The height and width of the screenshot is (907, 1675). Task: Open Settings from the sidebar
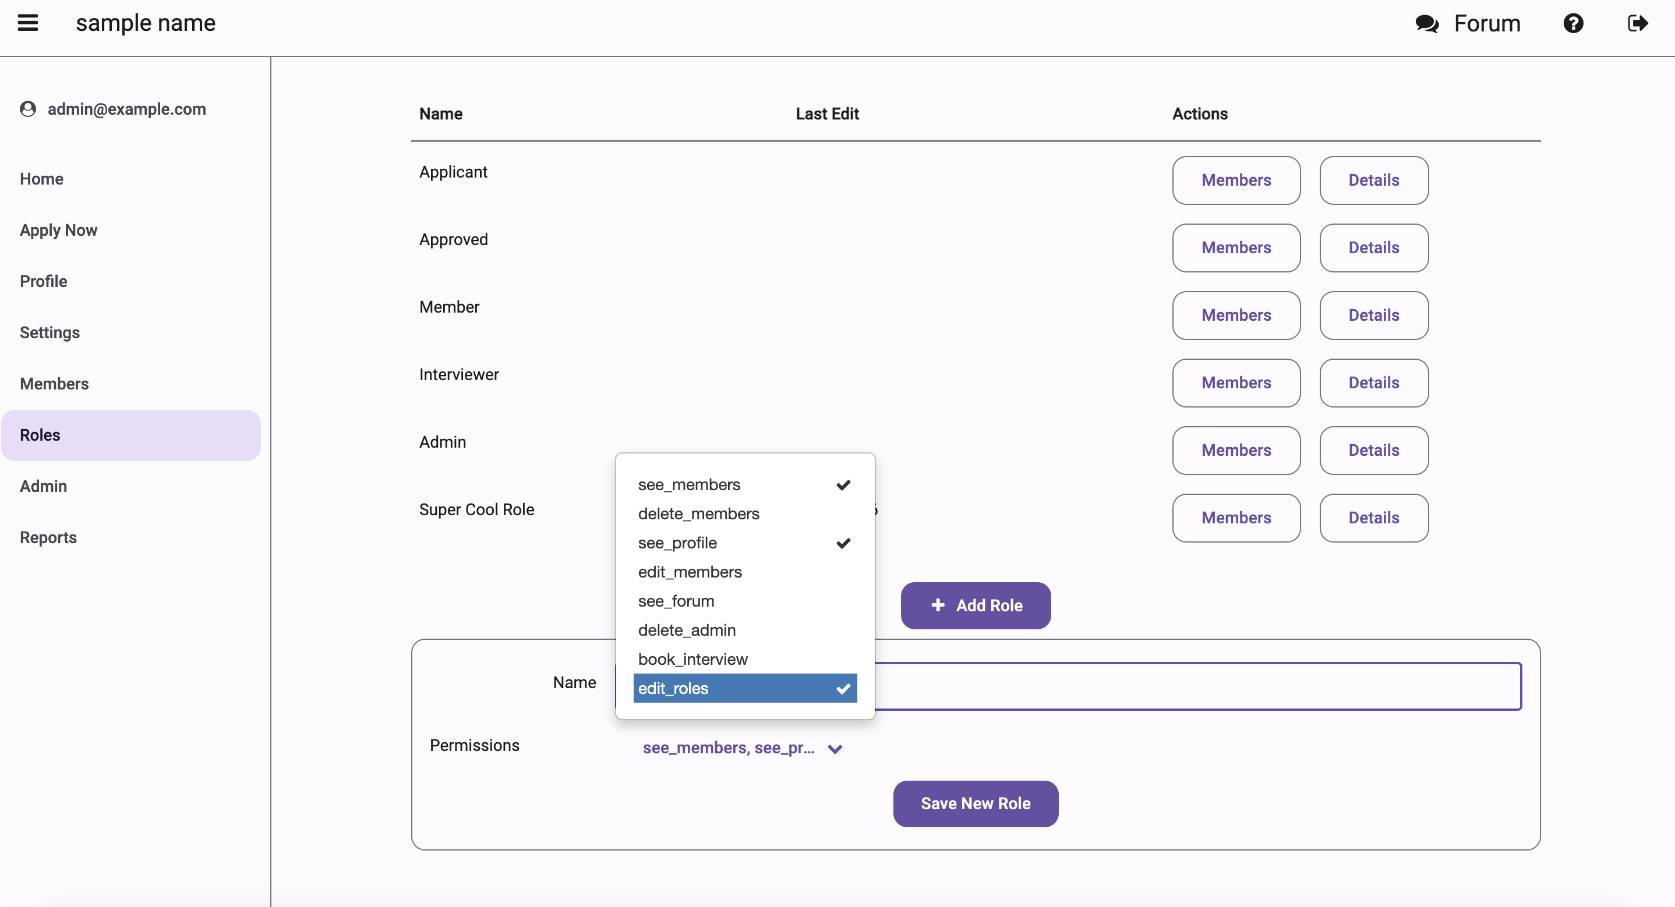coord(130,332)
